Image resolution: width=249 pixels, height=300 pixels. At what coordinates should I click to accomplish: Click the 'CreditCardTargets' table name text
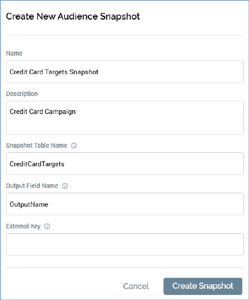coord(37,164)
